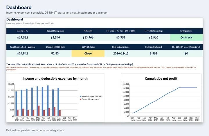Click the Cumulative net profit chart title
The width and height of the screenshot is (209, 136).
tap(161, 78)
